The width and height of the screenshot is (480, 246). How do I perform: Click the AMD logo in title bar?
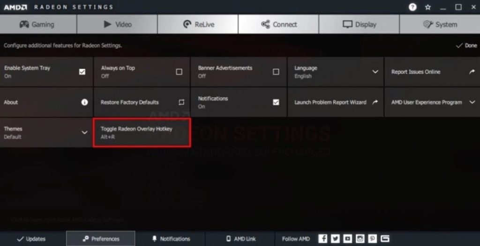pyautogui.click(x=15, y=7)
